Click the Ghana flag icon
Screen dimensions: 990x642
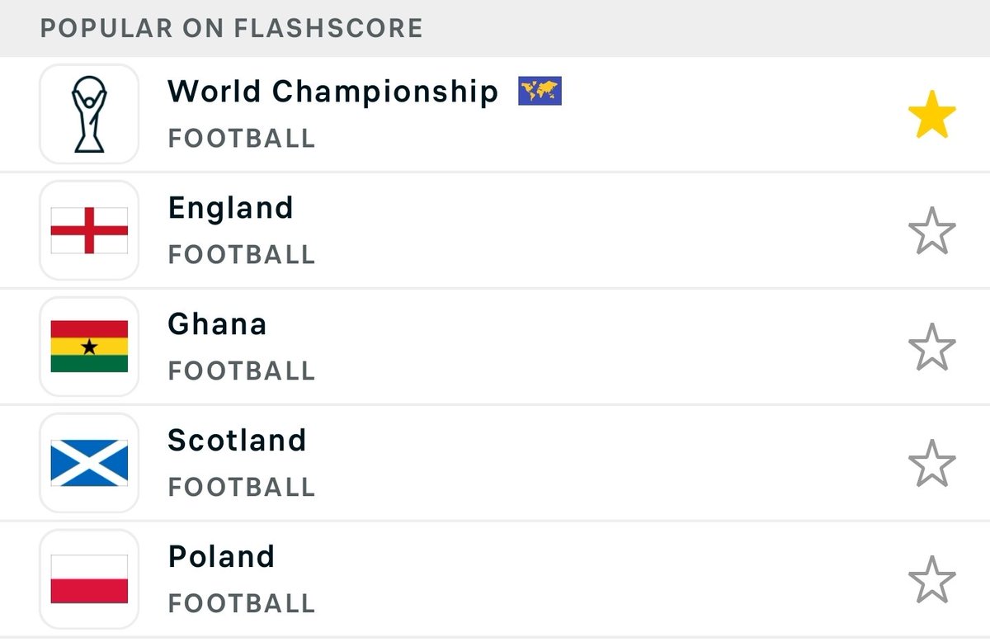pyautogui.click(x=89, y=347)
